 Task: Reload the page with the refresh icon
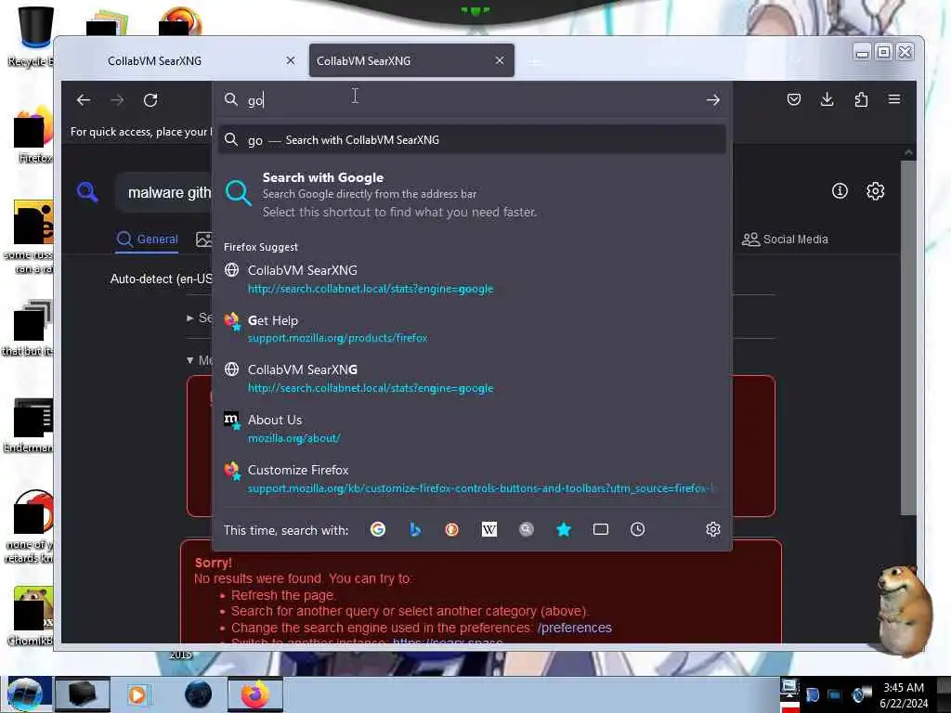150,100
